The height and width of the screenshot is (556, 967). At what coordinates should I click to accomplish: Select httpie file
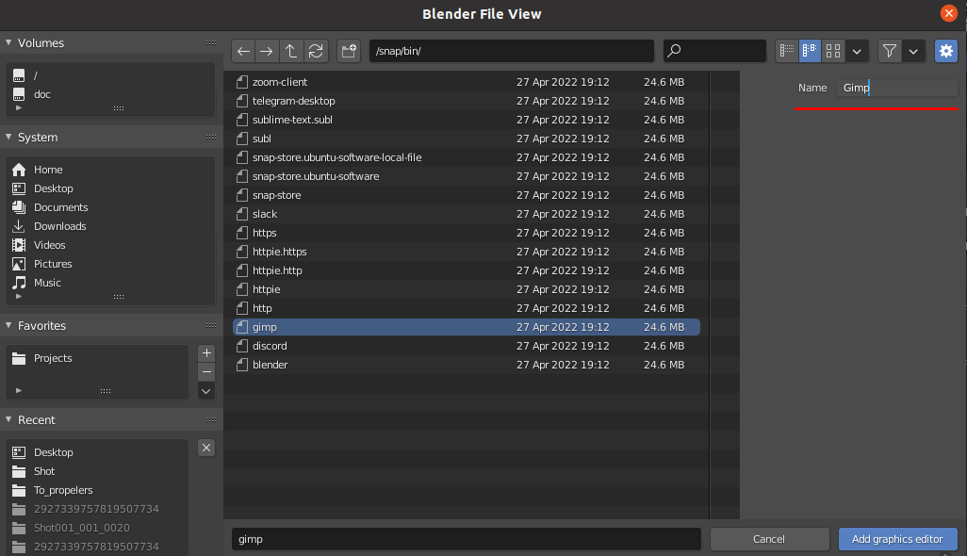click(467, 289)
